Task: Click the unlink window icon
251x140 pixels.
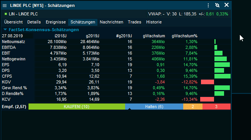Action: pos(217,5)
